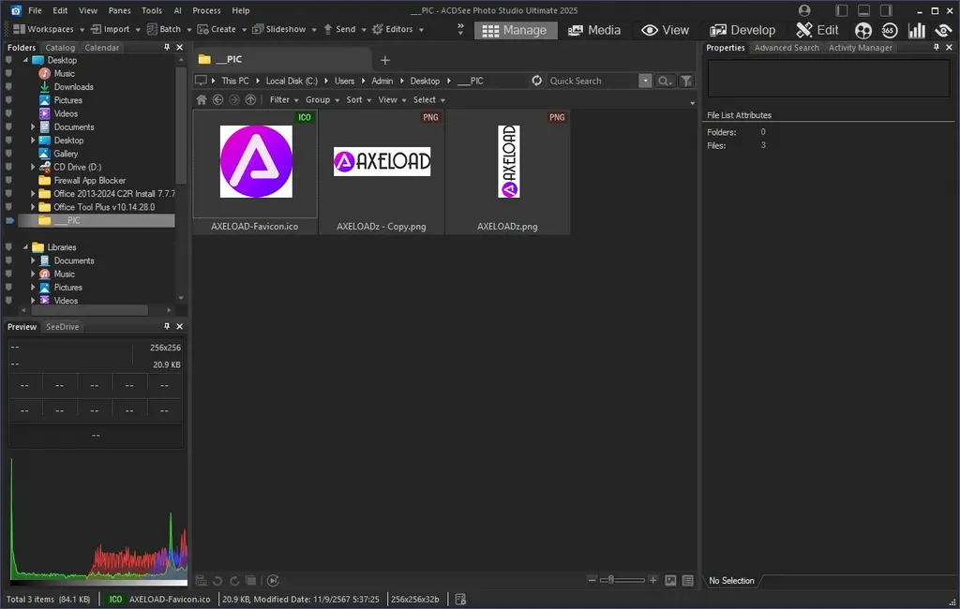Toggle the right pane layout button
This screenshot has width=960, height=609.
(886, 10)
